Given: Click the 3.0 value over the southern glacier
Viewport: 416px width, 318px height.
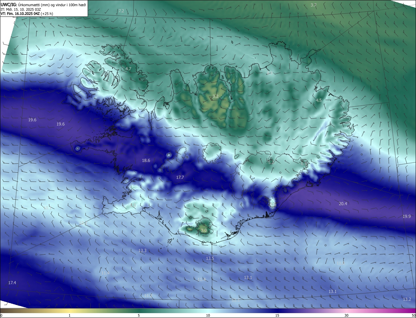Looking at the screenshot, I should [204, 230].
